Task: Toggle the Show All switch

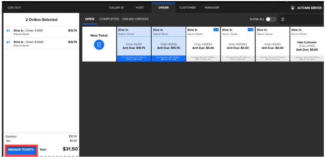Action: click(271, 19)
